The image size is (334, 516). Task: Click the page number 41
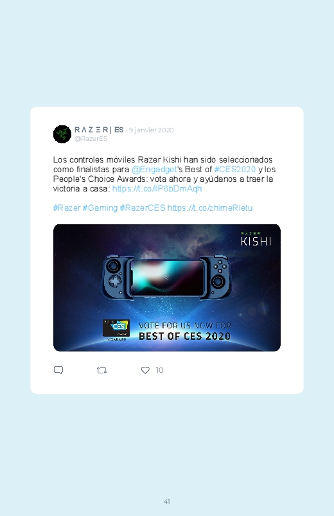167,501
